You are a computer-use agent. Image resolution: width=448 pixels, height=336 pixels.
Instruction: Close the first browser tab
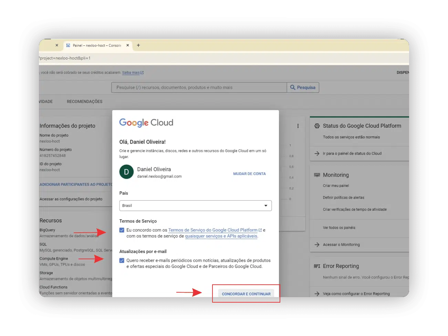57,45
